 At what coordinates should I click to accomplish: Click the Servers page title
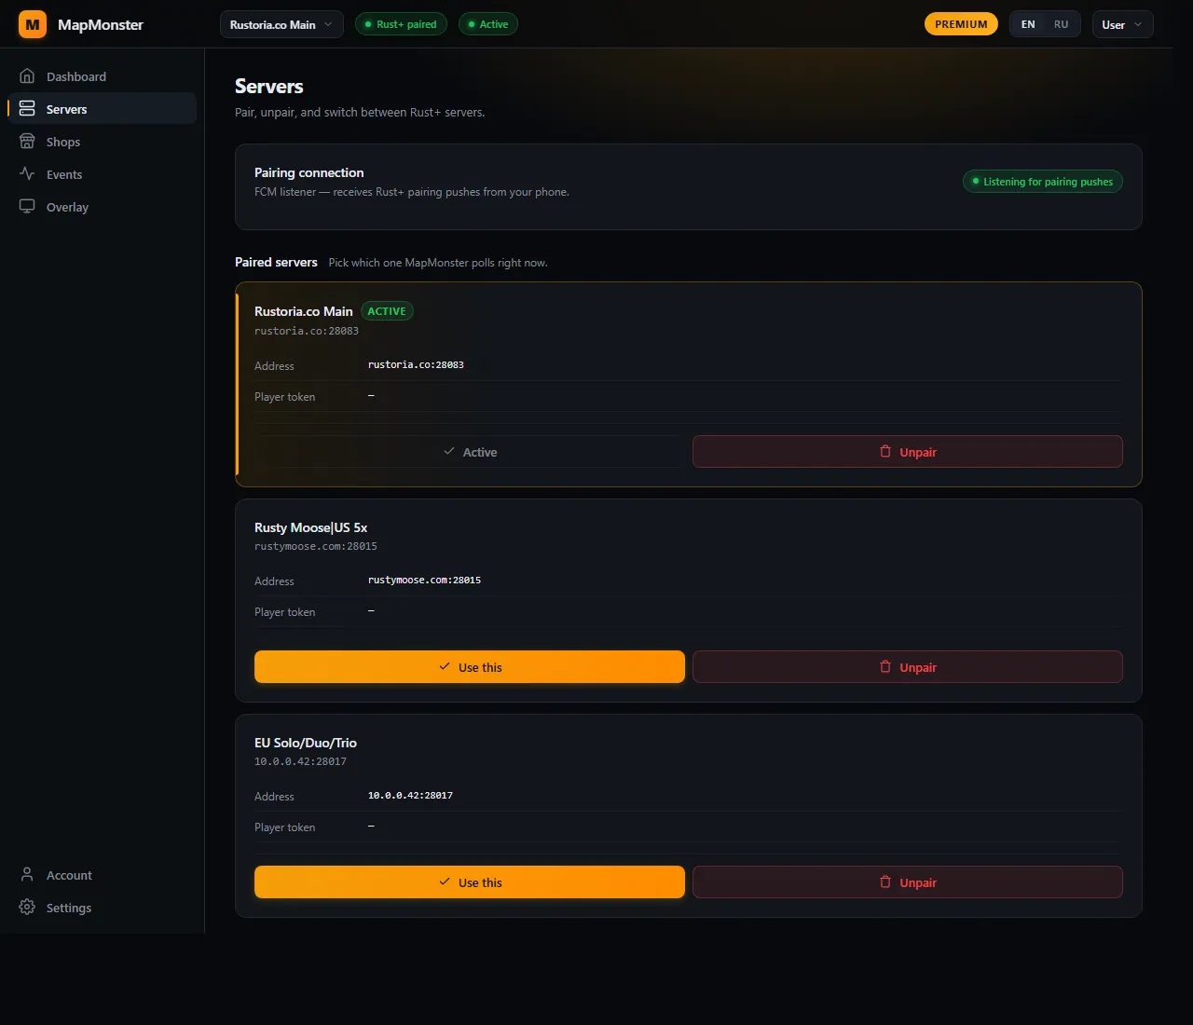tap(269, 87)
